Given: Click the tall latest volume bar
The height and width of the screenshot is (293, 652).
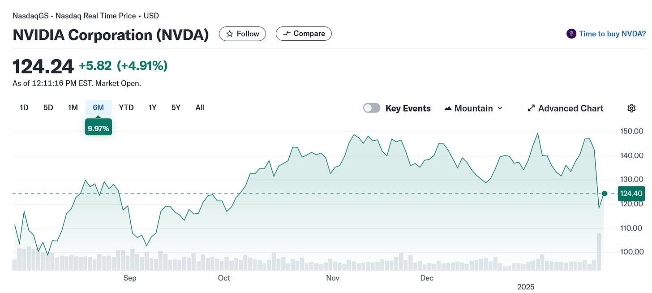Looking at the screenshot, I should coord(599,252).
